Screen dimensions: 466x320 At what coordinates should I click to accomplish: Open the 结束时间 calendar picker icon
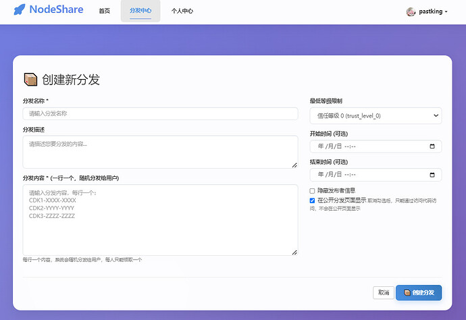(432, 175)
